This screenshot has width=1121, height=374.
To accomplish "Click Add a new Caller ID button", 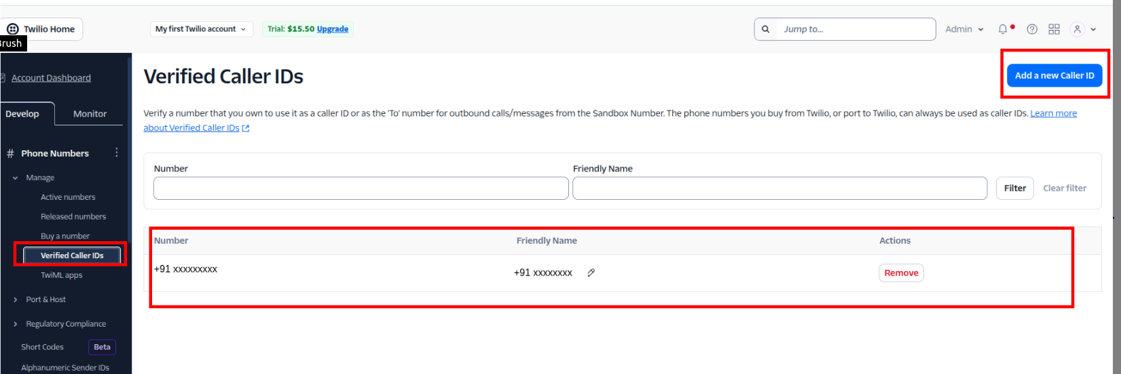I will 1054,75.
